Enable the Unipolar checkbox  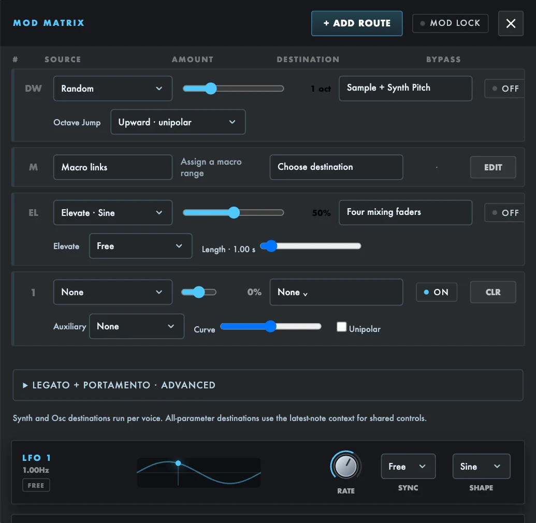341,327
